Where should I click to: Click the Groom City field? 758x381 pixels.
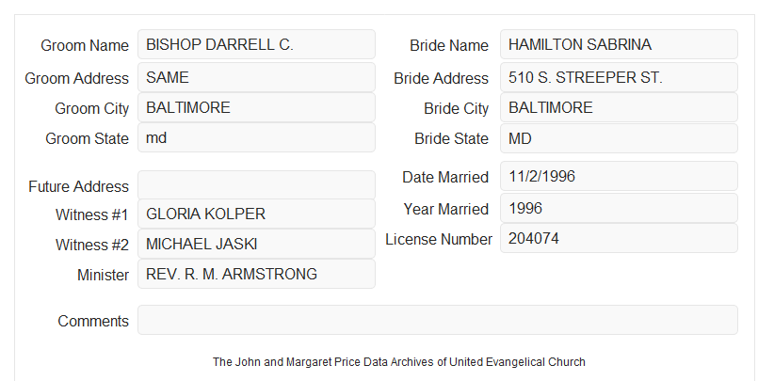(x=256, y=107)
